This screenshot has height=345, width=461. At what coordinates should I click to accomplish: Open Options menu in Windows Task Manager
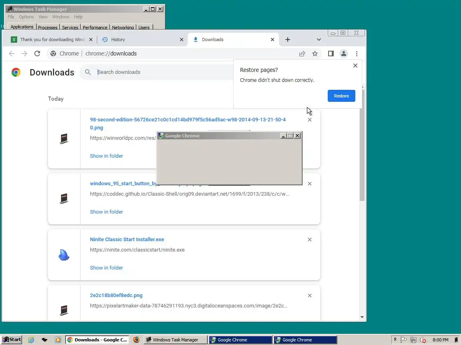pyautogui.click(x=26, y=17)
